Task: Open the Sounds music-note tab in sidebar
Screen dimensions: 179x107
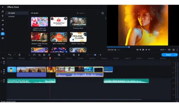Action: click(x=3, y=12)
